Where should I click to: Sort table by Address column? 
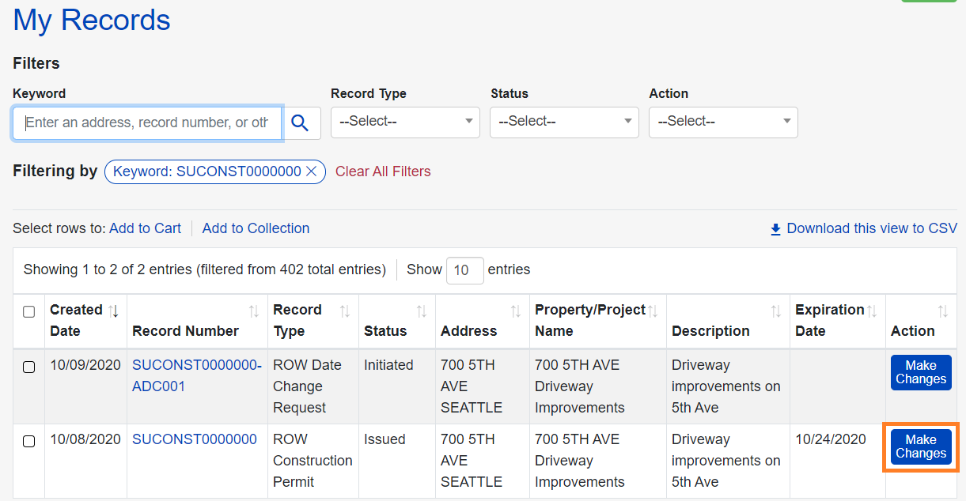pyautogui.click(x=515, y=311)
